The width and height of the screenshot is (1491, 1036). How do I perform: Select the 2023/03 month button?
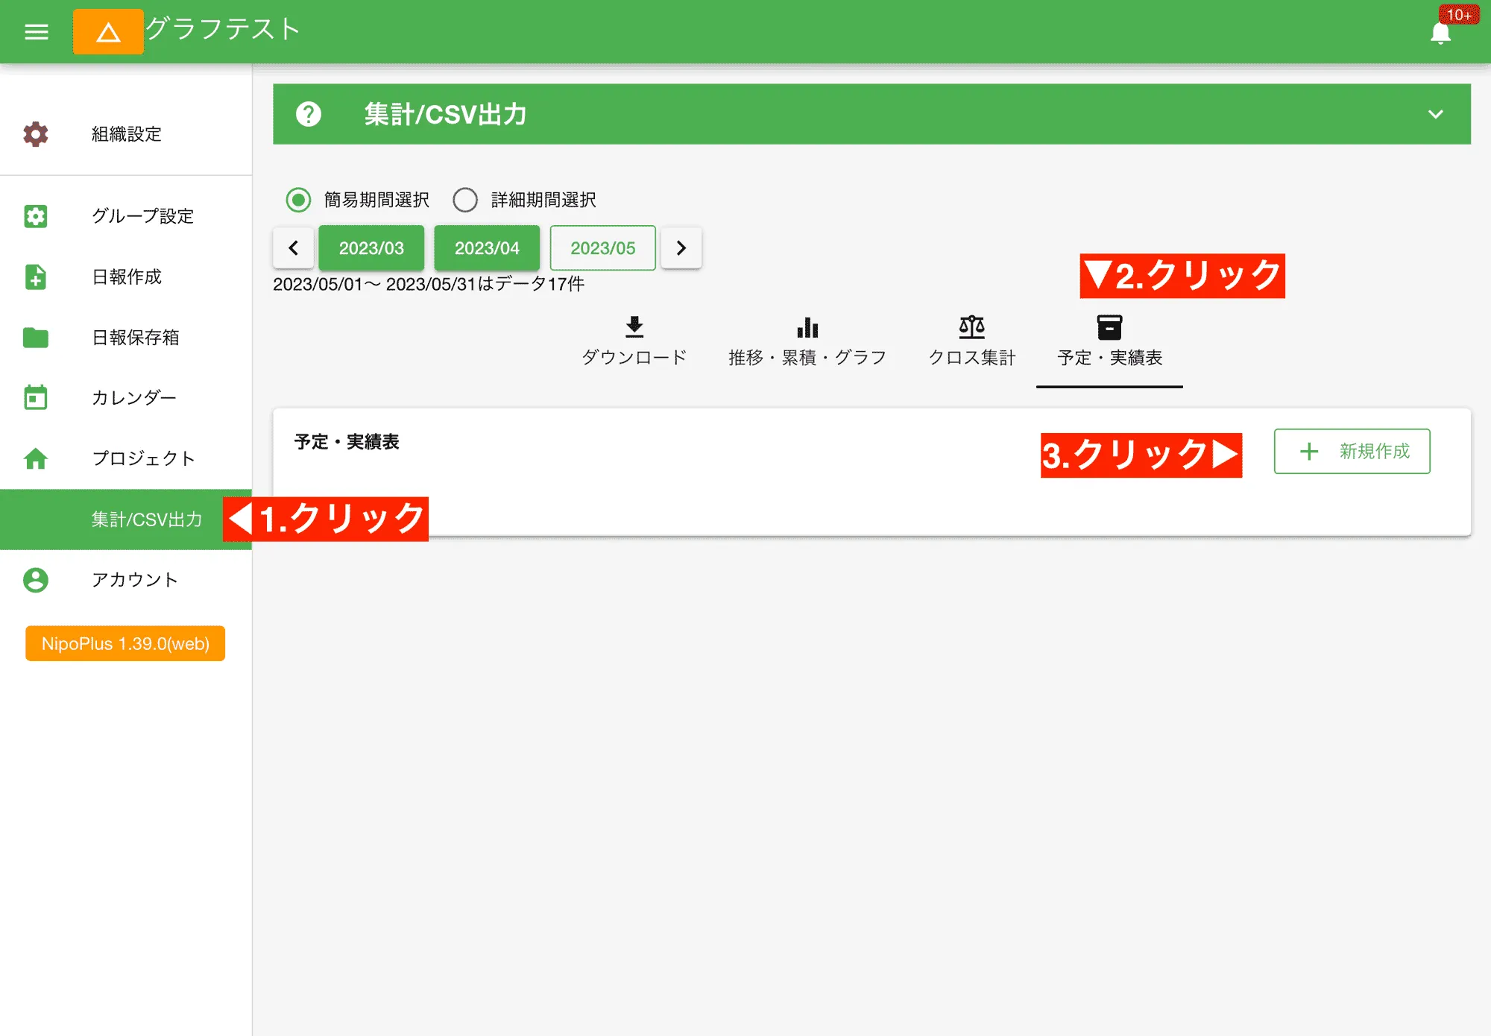tap(371, 248)
